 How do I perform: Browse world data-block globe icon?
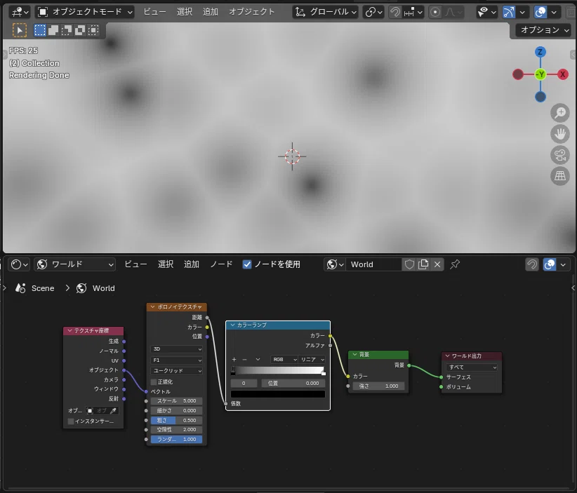click(335, 264)
